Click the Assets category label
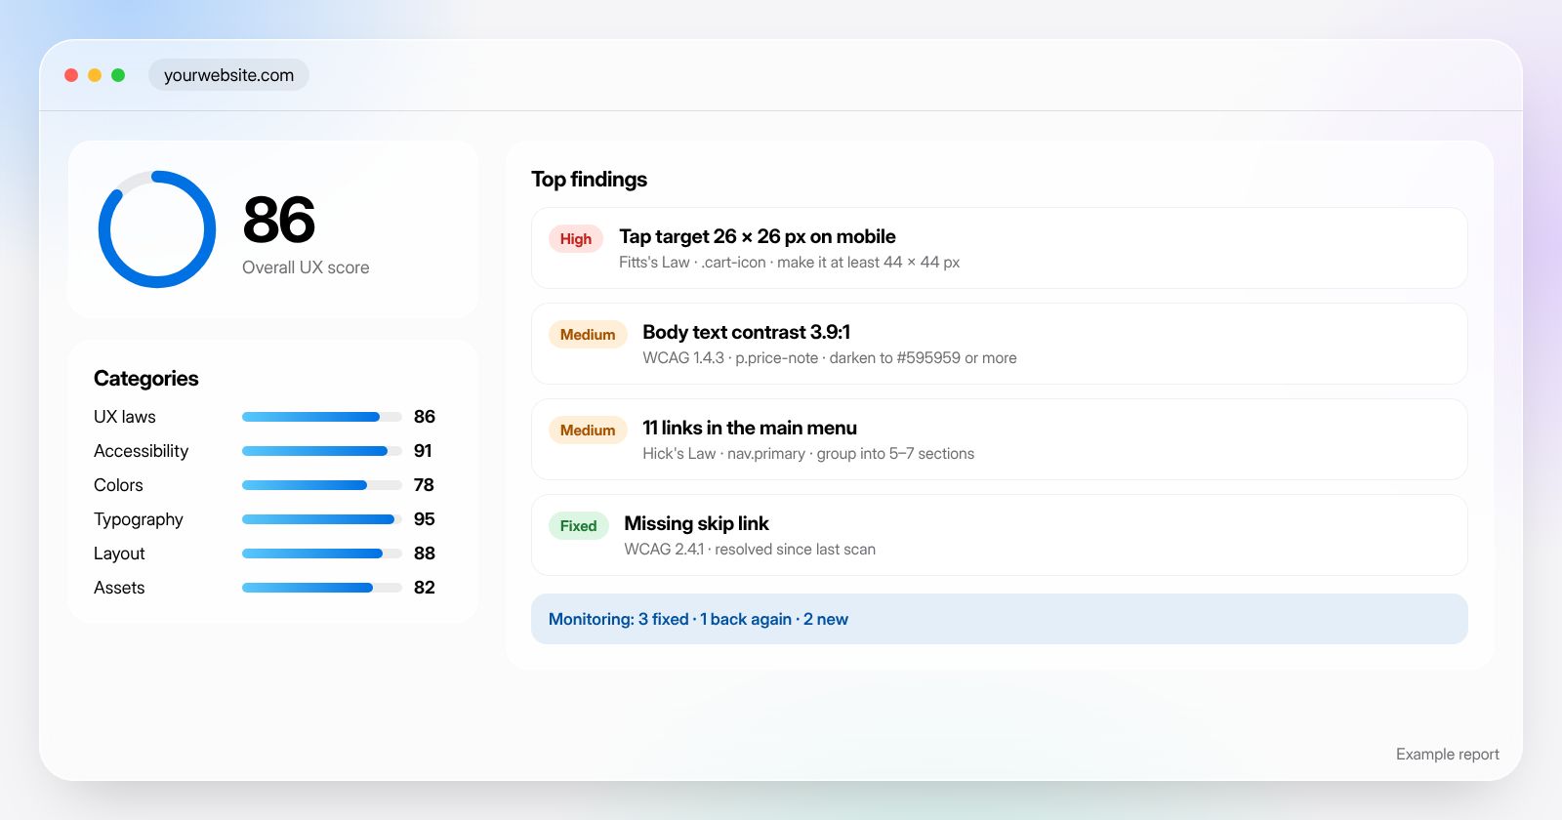The width and height of the screenshot is (1562, 820). click(x=119, y=588)
